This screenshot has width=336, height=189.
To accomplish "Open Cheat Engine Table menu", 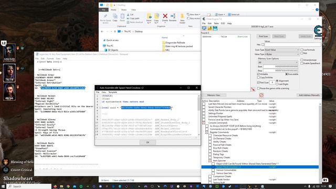I will [216, 23].
